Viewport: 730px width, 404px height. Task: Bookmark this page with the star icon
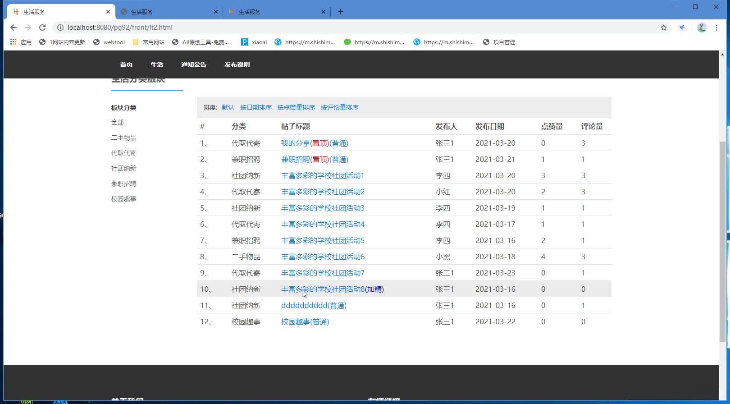click(x=663, y=28)
